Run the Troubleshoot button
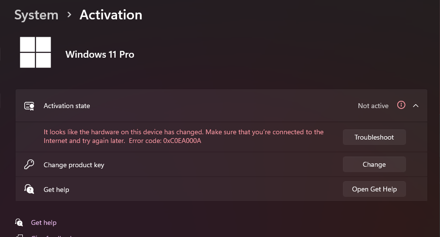The image size is (440, 237). click(374, 137)
